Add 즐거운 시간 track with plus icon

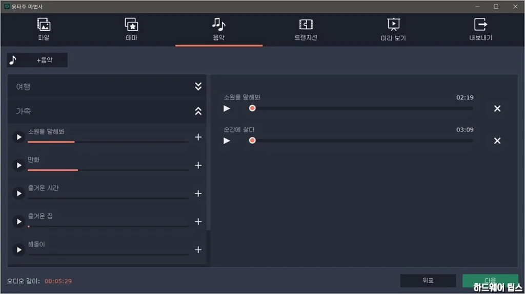click(x=198, y=193)
